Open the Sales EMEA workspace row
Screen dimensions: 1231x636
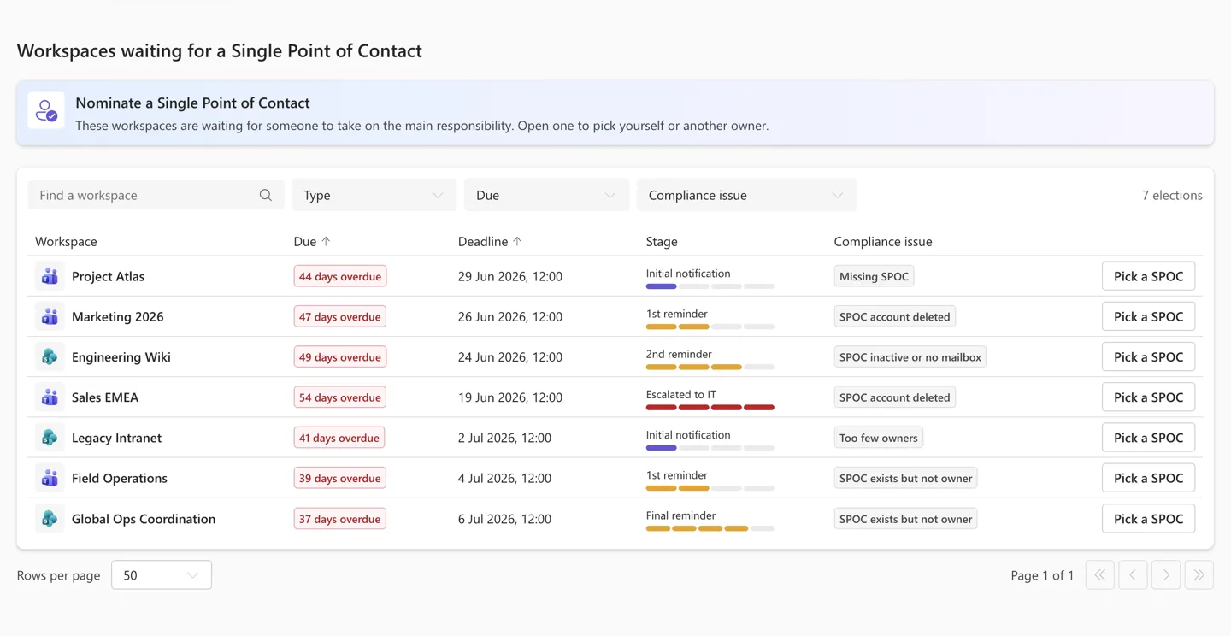pos(615,397)
